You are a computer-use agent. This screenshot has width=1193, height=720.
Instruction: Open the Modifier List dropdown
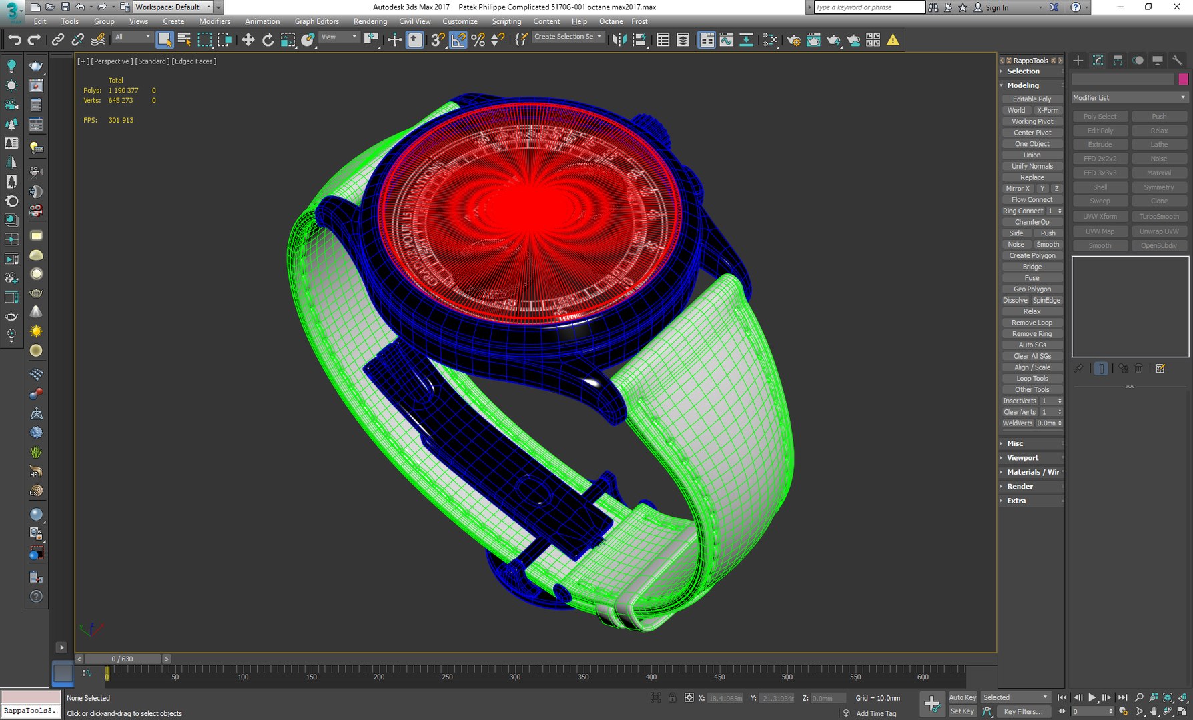(x=1129, y=98)
